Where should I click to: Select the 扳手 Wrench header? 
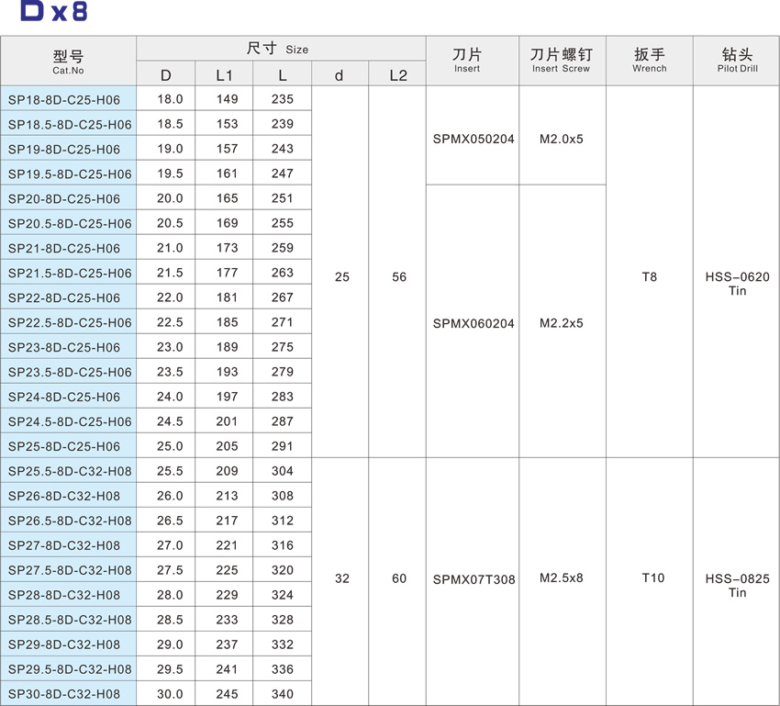pyautogui.click(x=650, y=60)
